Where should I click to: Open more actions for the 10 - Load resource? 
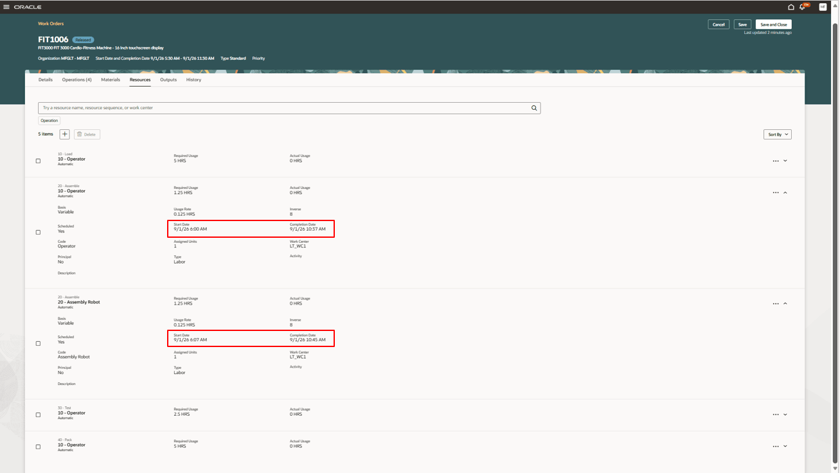click(776, 161)
